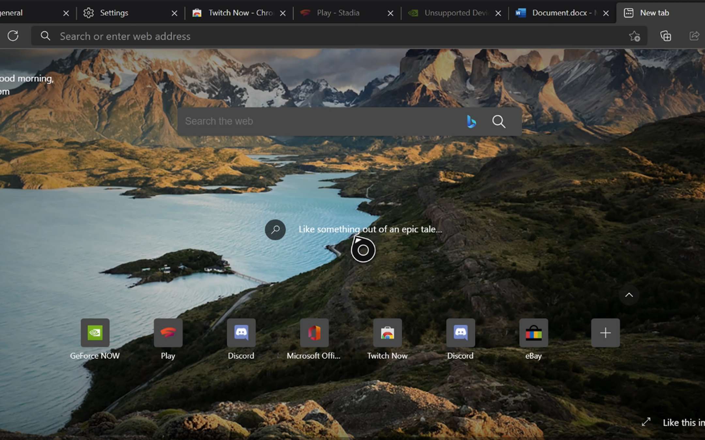Collapse quick links with chevron up
The height and width of the screenshot is (440, 705).
[x=629, y=295]
